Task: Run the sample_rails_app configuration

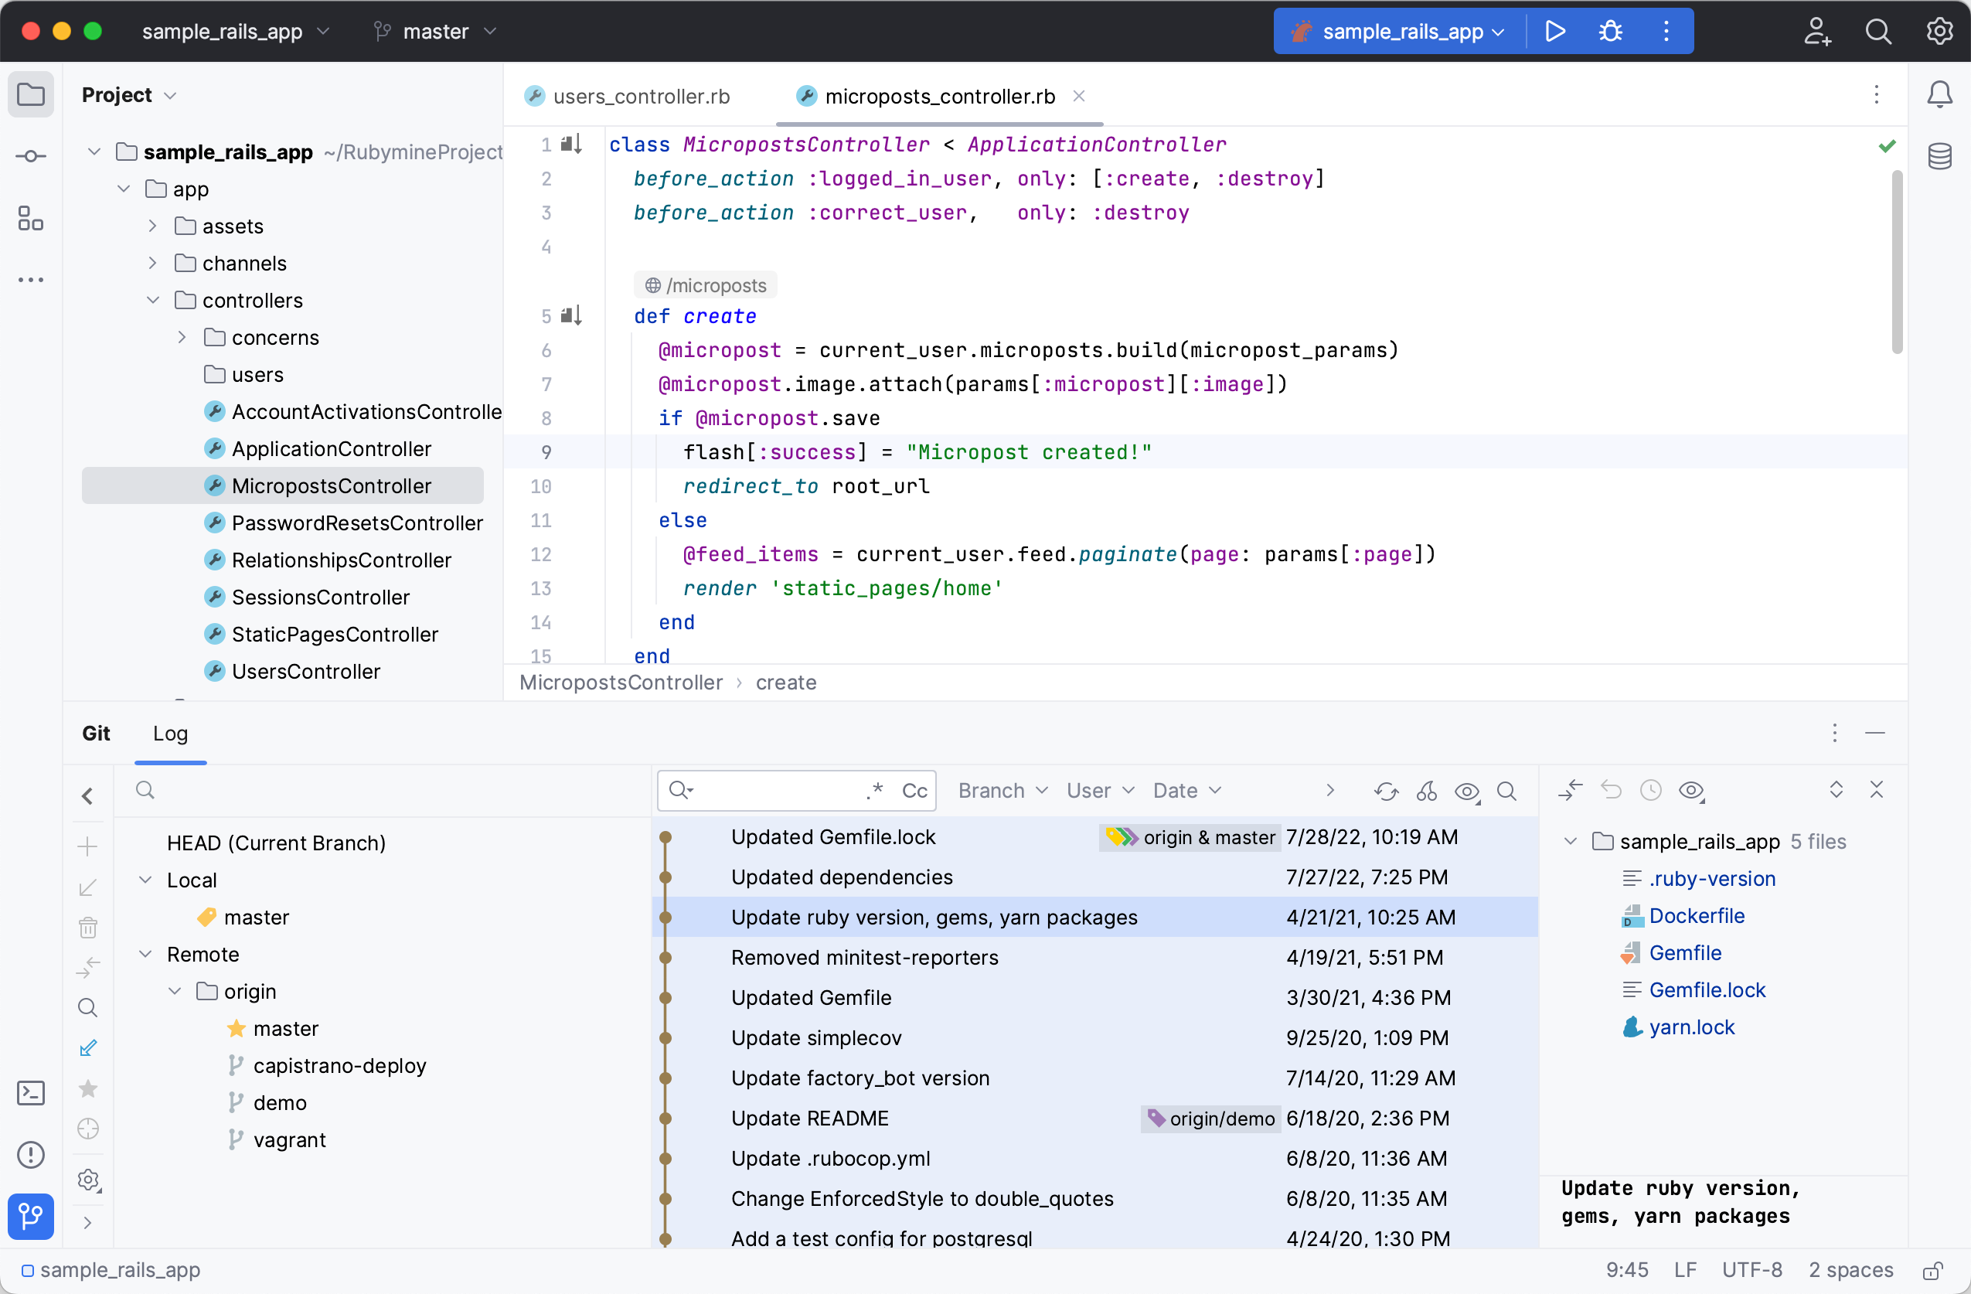Action: (1555, 31)
